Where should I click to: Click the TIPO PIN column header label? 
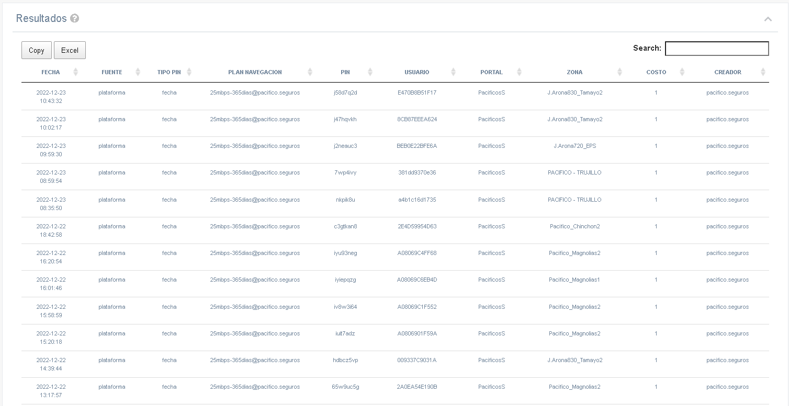[x=169, y=72]
